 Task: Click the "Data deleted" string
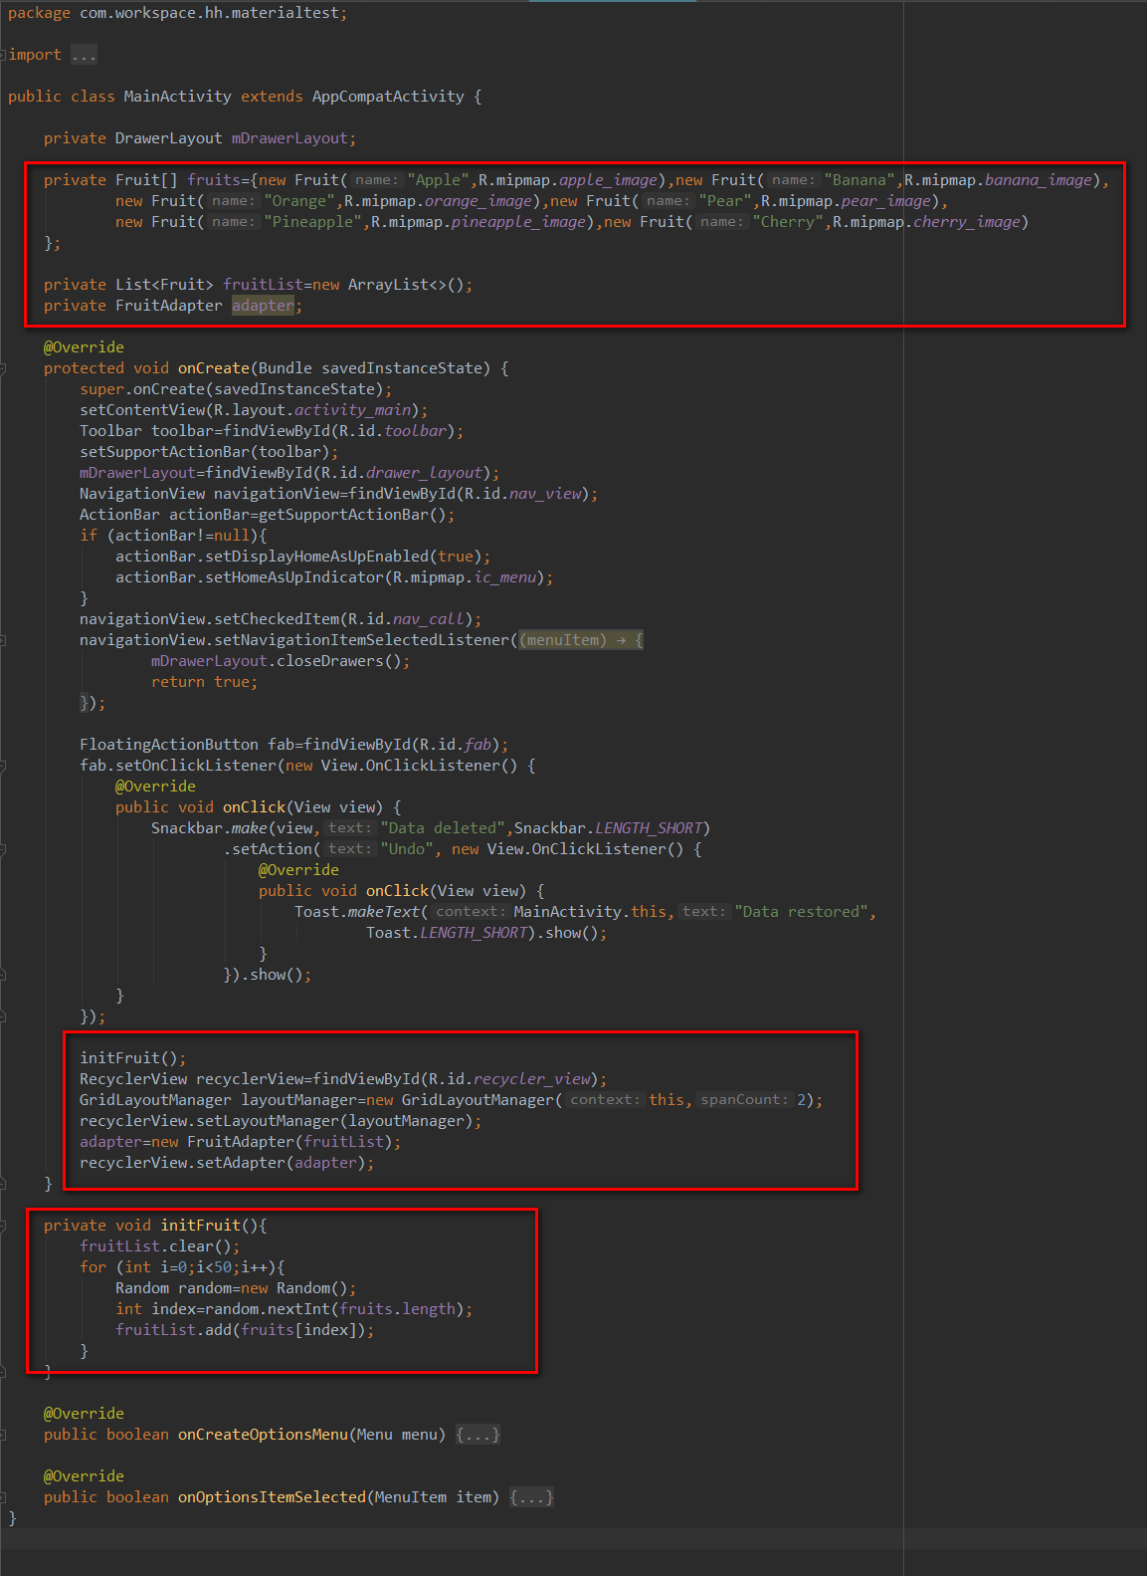pos(443,828)
